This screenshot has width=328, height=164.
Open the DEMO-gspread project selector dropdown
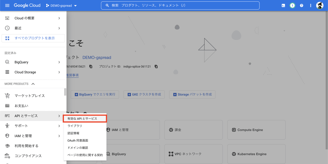61,5
